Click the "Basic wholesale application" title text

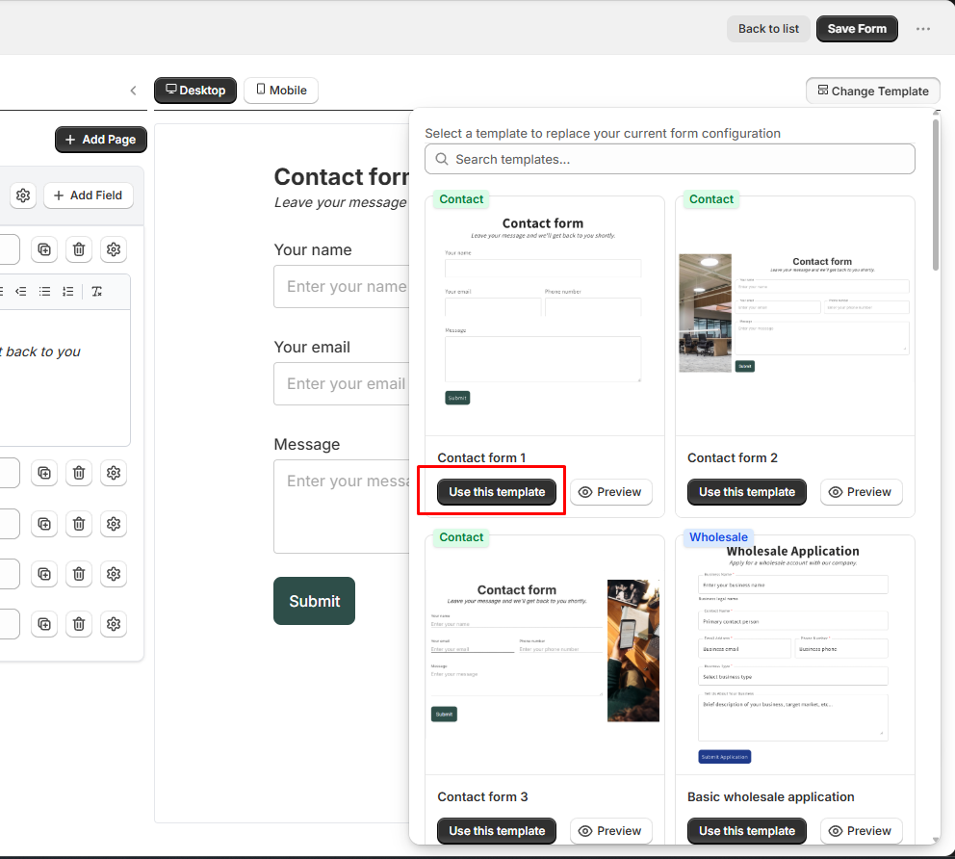[x=770, y=796]
